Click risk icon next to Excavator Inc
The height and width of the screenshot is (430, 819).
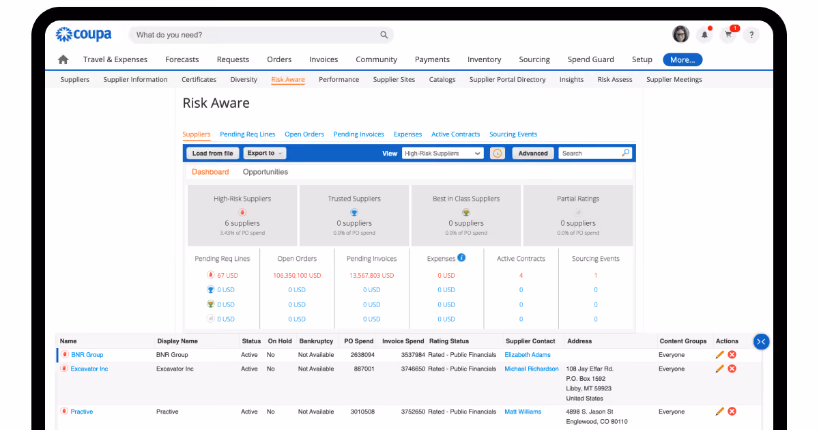pos(64,369)
